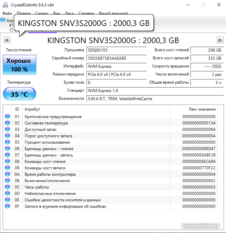Close the CrystalDiskInfo window

(219, 5)
